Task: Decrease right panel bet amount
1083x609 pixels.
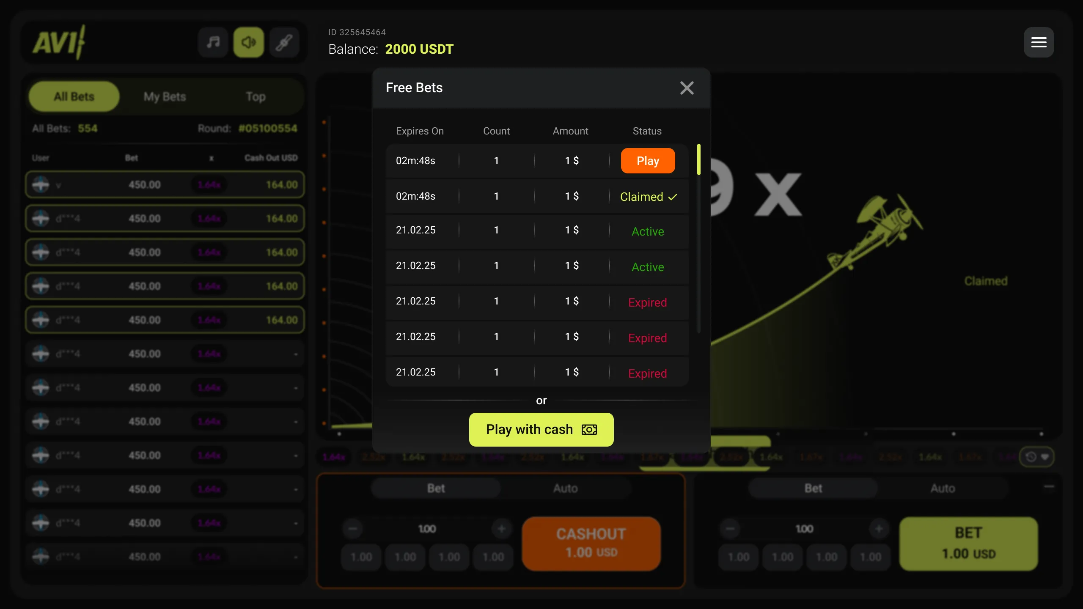Action: point(730,529)
